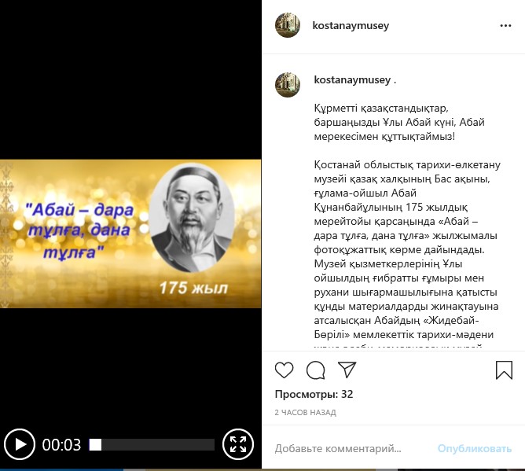525x471 pixels.
Task: Like the post with the heart icon
Action: pos(284,370)
